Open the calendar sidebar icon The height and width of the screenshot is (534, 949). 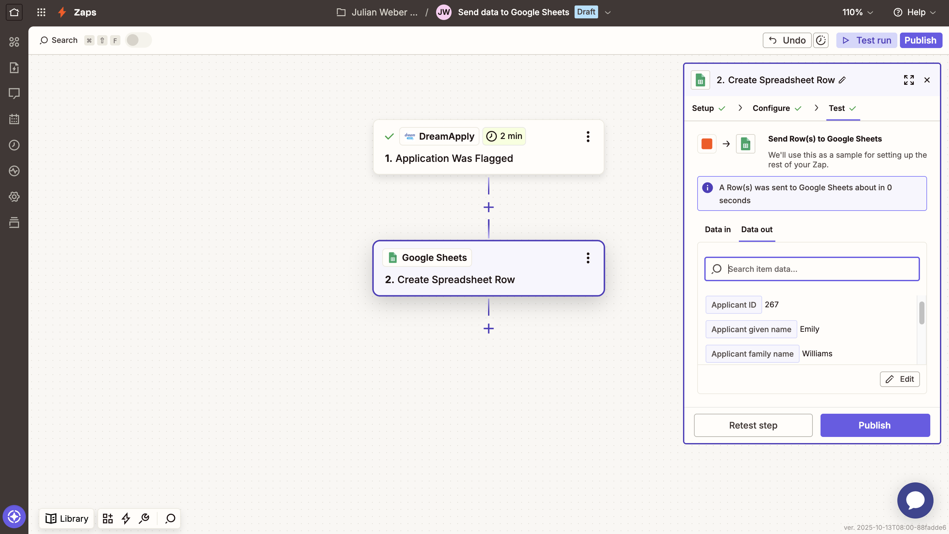pyautogui.click(x=14, y=119)
